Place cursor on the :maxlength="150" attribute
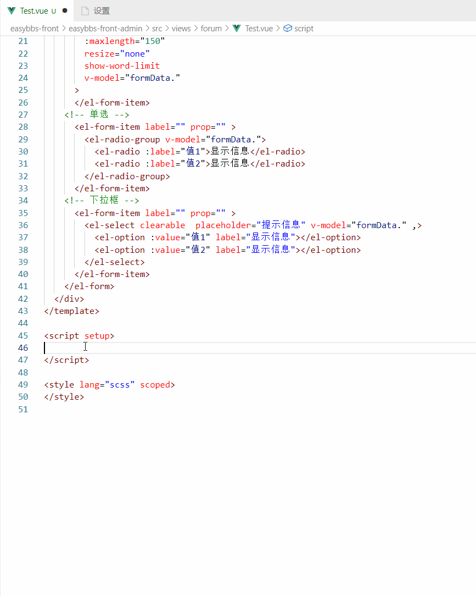Image resolution: width=476 pixels, height=597 pixels. pyautogui.click(x=125, y=41)
